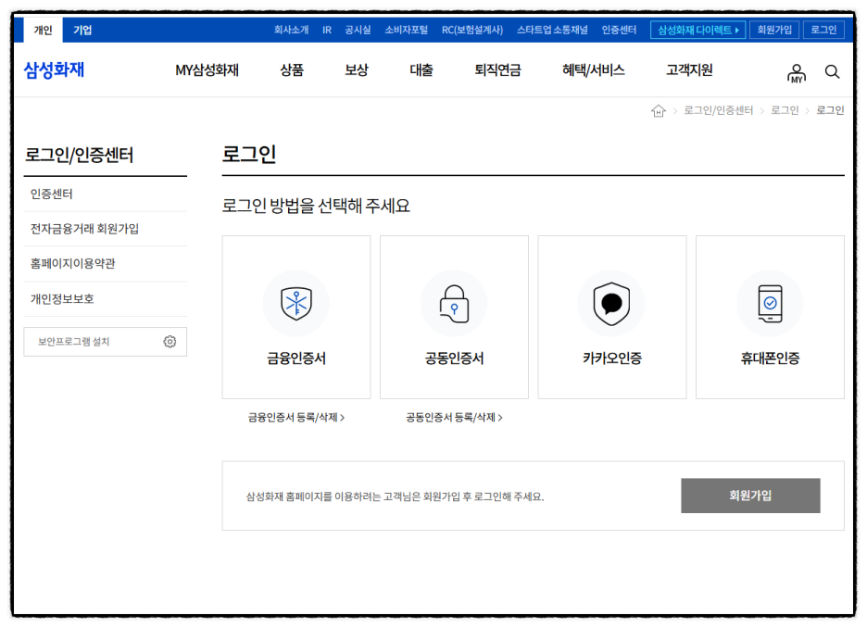Viewport: 867px width, 628px height.
Task: Click the 삼성화재 다이렉트 button
Action: pyautogui.click(x=698, y=30)
